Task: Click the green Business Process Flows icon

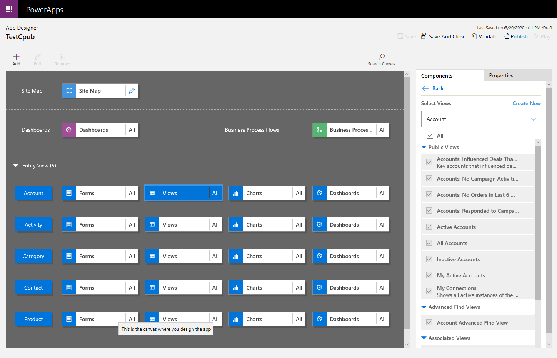Action: click(x=320, y=130)
